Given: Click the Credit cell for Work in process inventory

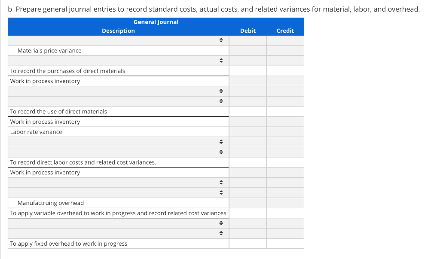Looking at the screenshot, I should (x=285, y=81).
